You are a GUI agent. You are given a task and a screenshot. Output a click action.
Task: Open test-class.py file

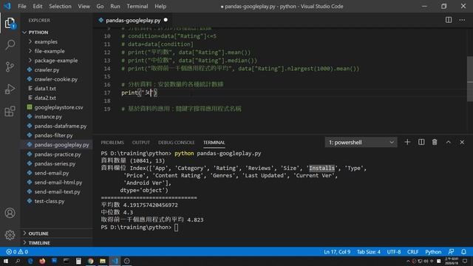pyautogui.click(x=50, y=201)
